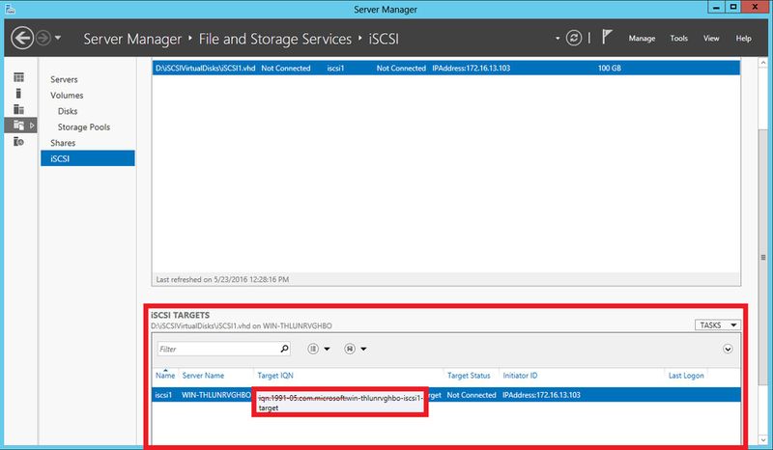Click the search magnifier in Filter box

(284, 349)
